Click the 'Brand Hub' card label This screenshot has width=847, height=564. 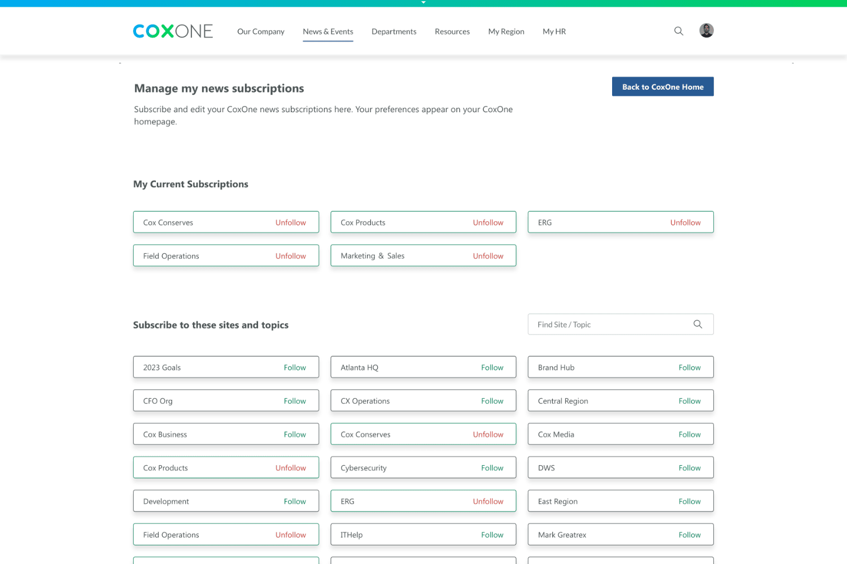point(556,368)
